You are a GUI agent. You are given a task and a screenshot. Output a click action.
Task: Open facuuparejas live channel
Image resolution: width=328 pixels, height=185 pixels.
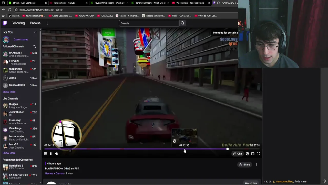[x=20, y=138]
